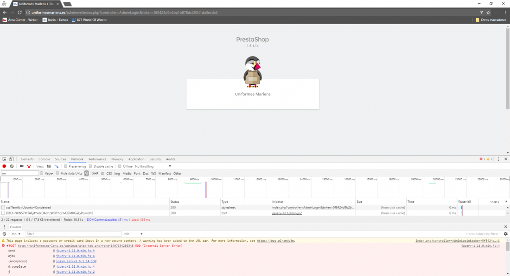Open the Info log level dropdown
The image size is (510, 276).
(x=133, y=234)
